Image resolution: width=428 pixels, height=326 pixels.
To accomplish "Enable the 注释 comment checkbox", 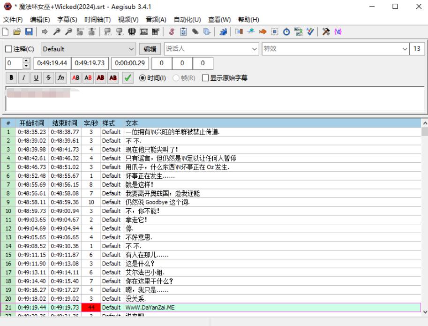I will (x=8, y=49).
